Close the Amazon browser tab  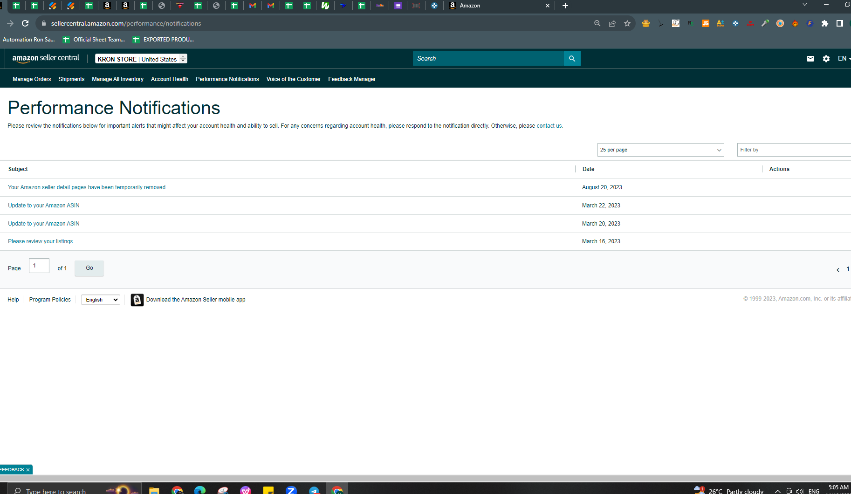pyautogui.click(x=548, y=6)
